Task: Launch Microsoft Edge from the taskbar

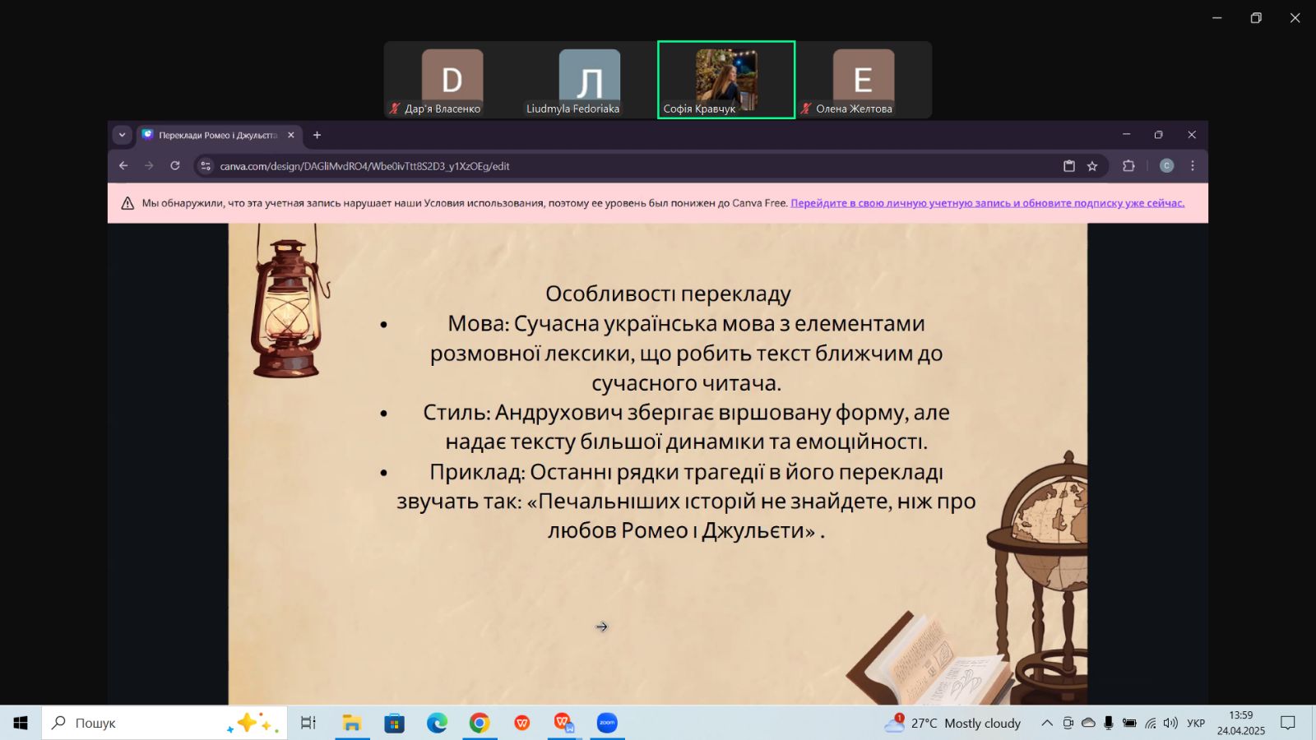Action: pyautogui.click(x=437, y=723)
